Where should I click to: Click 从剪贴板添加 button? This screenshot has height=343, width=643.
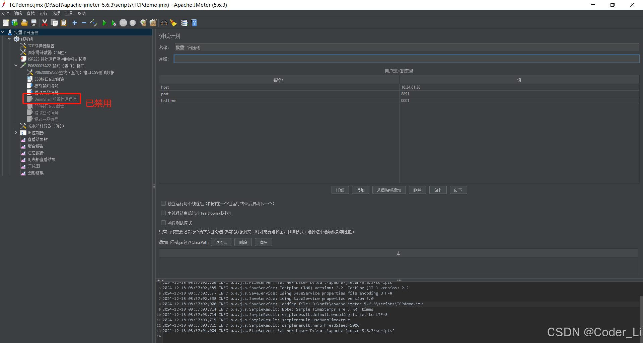[389, 190]
